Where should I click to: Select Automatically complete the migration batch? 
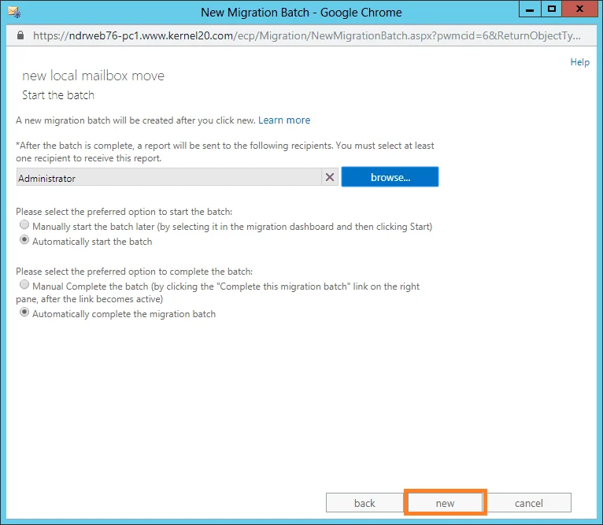pyautogui.click(x=24, y=313)
